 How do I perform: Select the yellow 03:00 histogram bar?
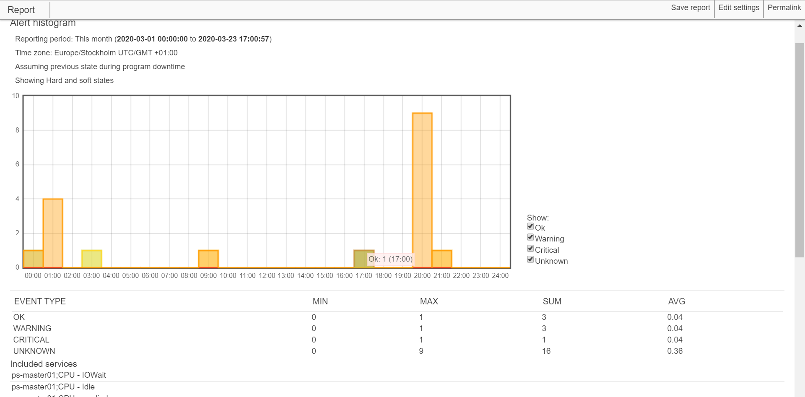pyautogui.click(x=92, y=259)
